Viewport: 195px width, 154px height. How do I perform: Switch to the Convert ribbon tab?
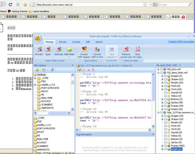coord(76,42)
